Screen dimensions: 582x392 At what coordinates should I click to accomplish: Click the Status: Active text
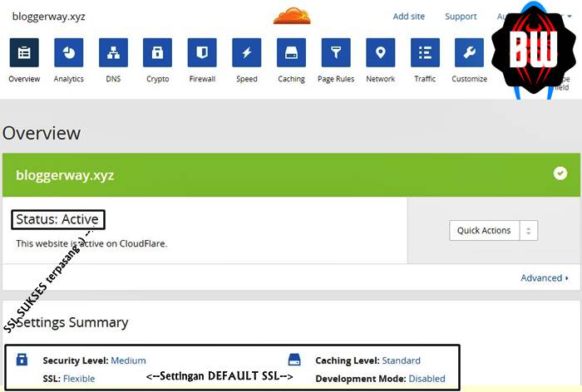tap(57, 219)
